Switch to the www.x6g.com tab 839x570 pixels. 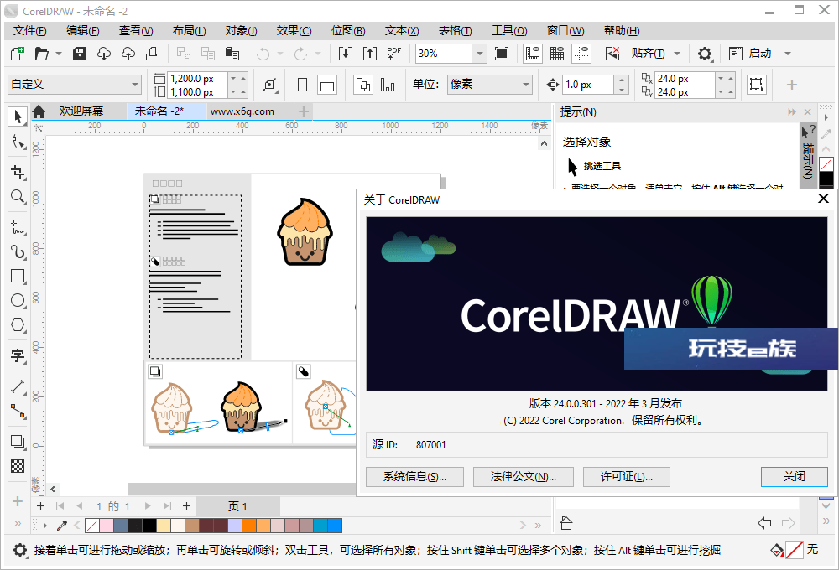(242, 111)
